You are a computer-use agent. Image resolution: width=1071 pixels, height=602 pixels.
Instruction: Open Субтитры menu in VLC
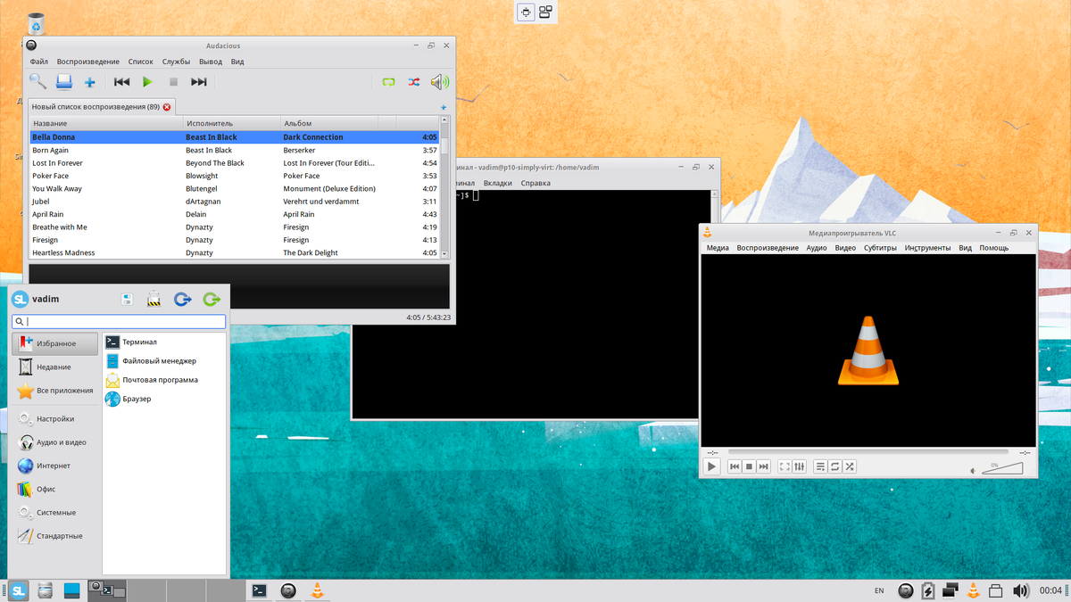click(x=880, y=248)
